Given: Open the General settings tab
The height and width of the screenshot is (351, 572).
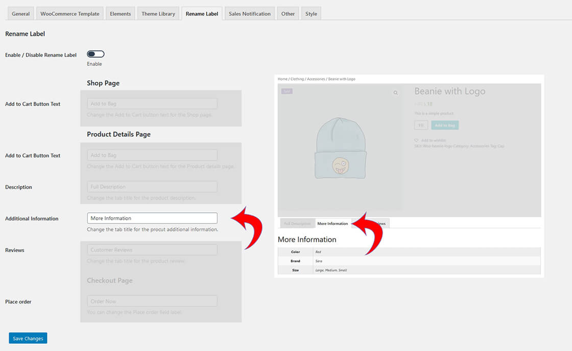Looking at the screenshot, I should pyautogui.click(x=20, y=13).
